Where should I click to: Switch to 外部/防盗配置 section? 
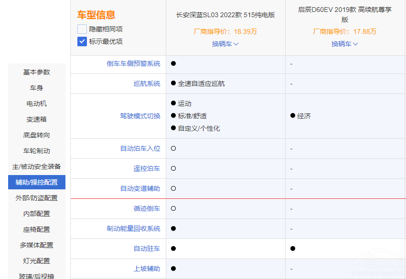37,198
